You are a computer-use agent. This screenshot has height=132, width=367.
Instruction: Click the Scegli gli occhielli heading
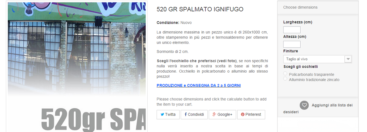[300, 67]
